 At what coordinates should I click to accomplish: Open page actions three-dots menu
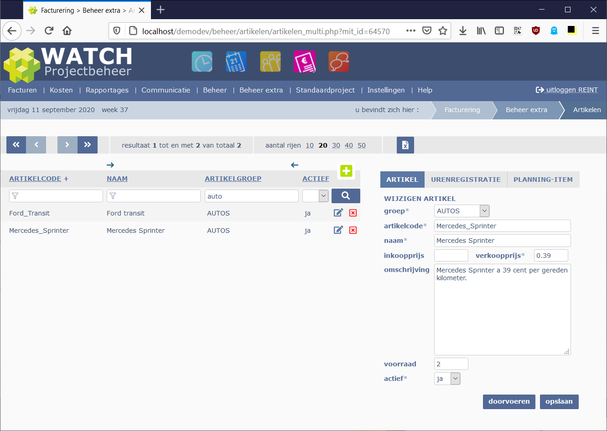pos(410,31)
